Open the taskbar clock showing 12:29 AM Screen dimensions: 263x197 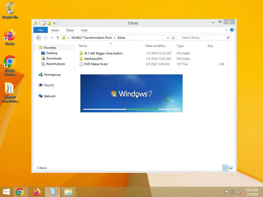pyautogui.click(x=252, y=192)
